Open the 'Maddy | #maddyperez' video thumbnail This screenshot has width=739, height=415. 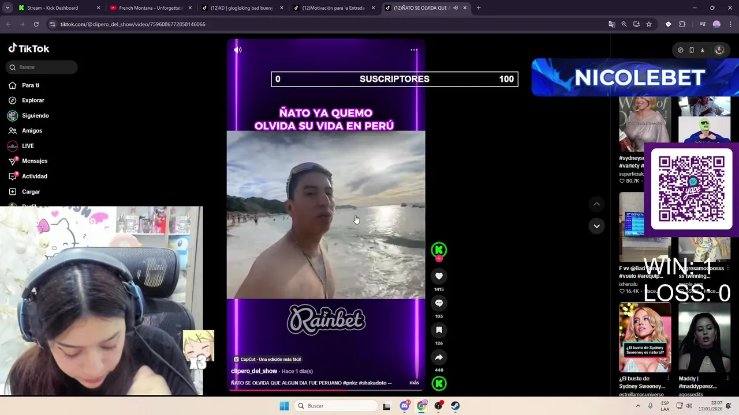pos(704,338)
